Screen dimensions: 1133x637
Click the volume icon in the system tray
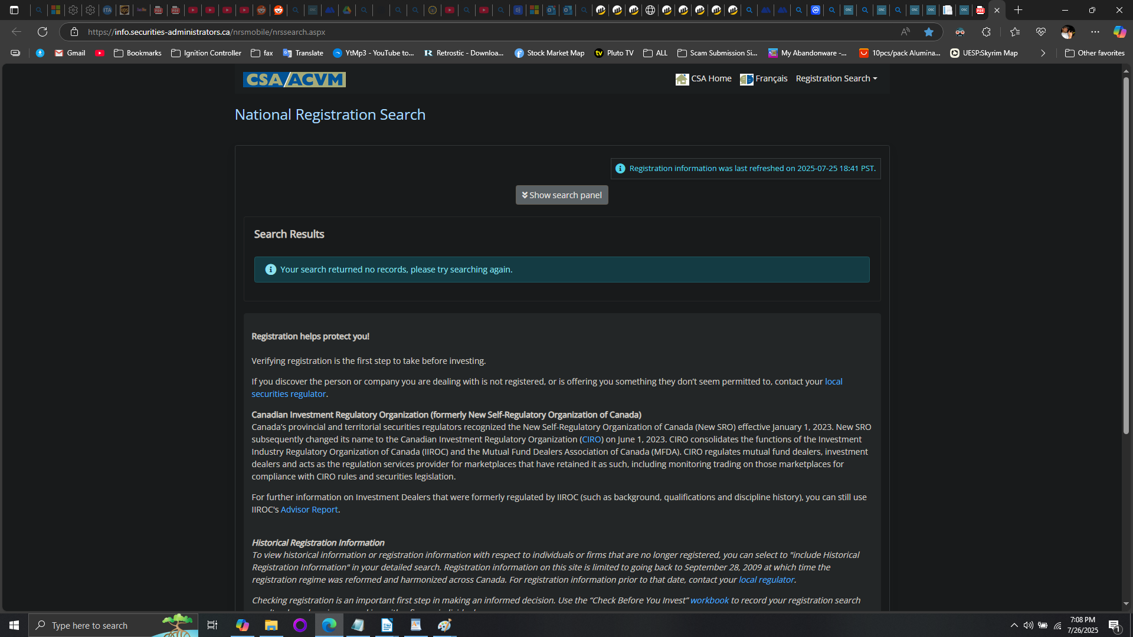pos(1028,625)
